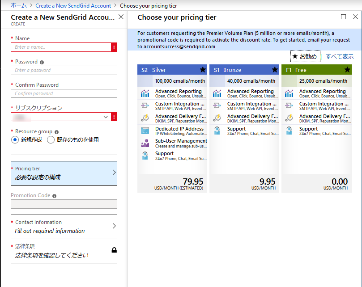Click 0.00 USD/MONTH Free price
Image resolution: width=362 pixels, height=287 pixels.
click(336, 184)
